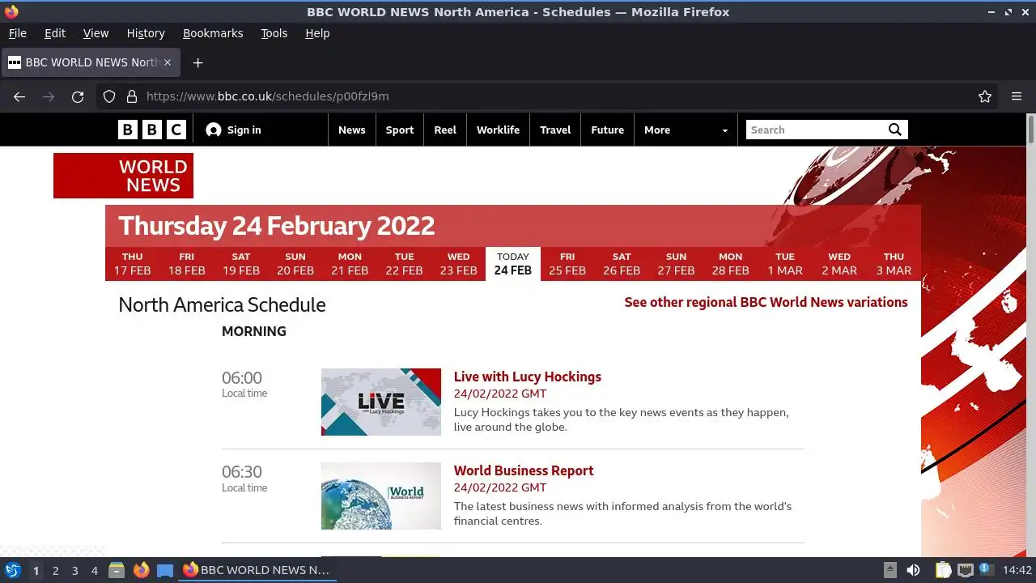Select Tue 22 Feb schedule day
The width and height of the screenshot is (1036, 583).
pos(404,264)
